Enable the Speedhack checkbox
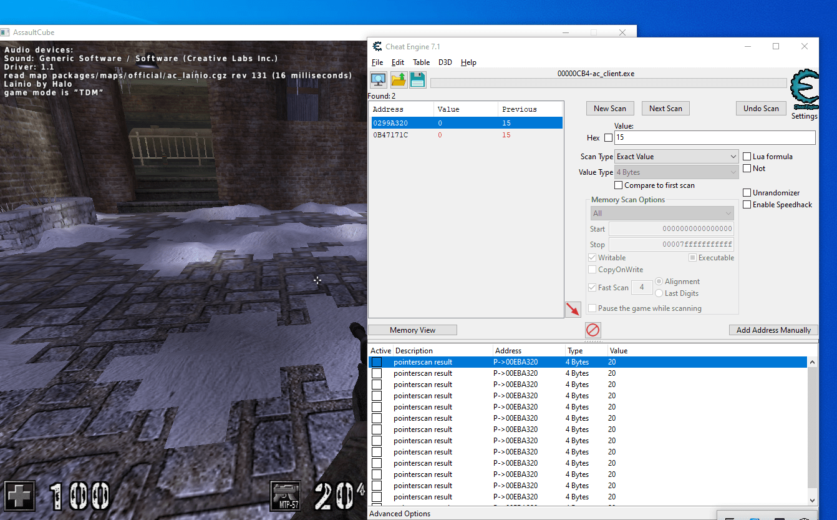The width and height of the screenshot is (837, 520). pos(747,205)
